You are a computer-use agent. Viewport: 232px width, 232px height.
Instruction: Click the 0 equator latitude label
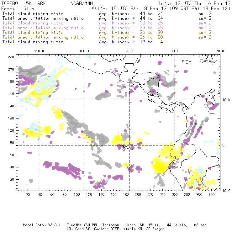point(224,145)
